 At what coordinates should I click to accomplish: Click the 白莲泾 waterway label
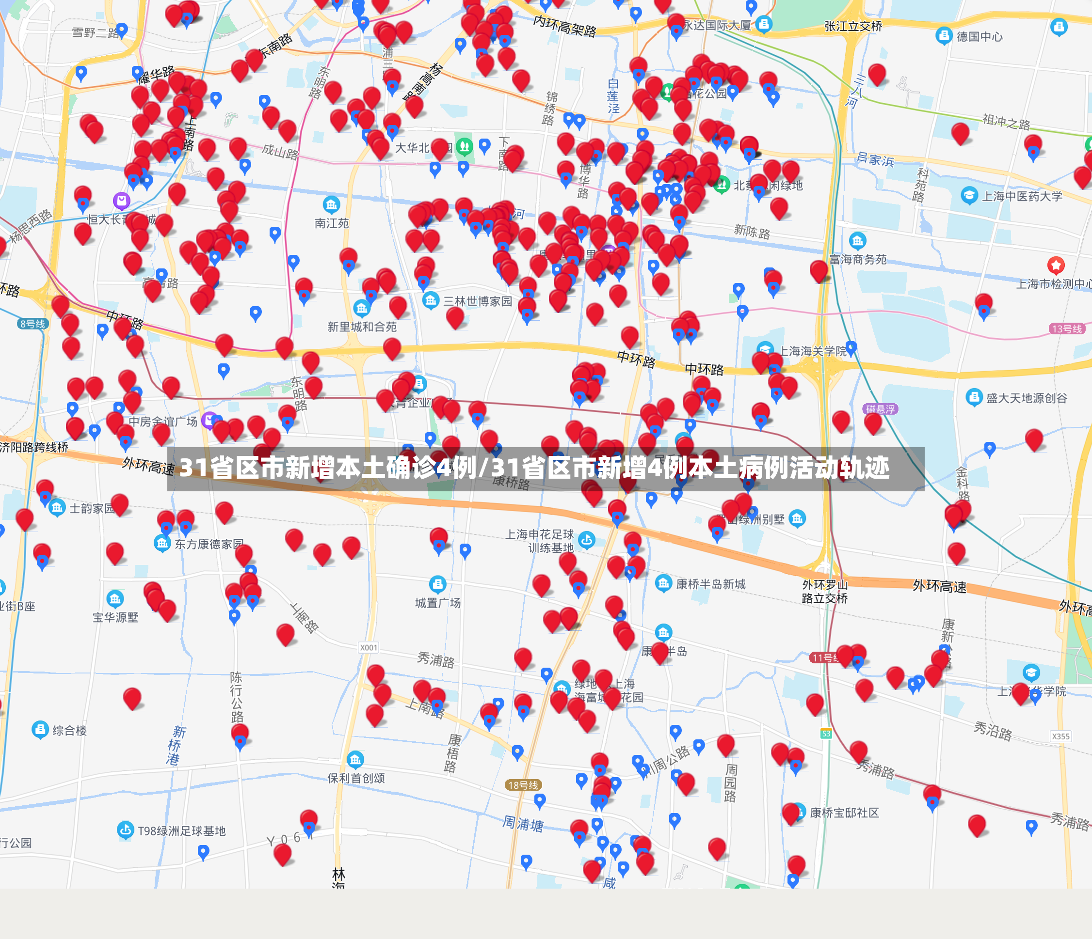(x=613, y=96)
